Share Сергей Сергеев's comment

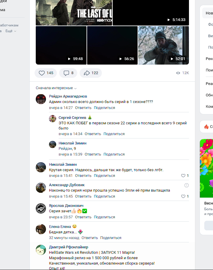pos(114,134)
